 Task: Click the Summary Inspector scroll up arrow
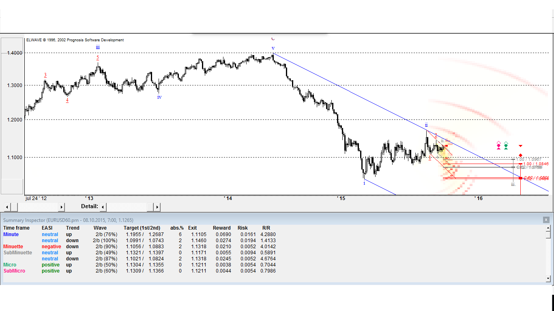(548, 228)
